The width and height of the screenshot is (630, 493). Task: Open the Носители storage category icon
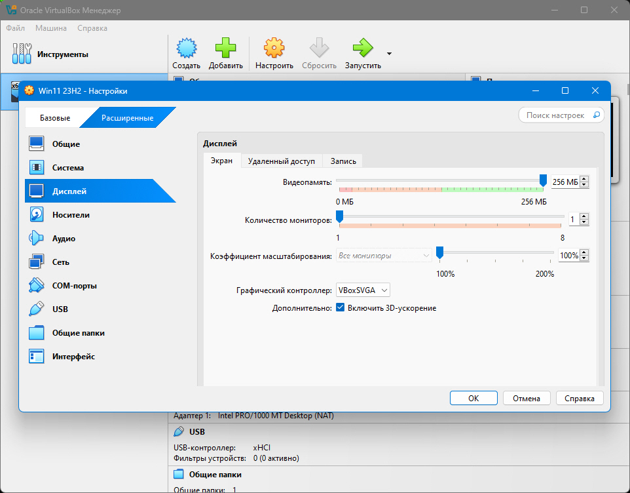(x=36, y=215)
